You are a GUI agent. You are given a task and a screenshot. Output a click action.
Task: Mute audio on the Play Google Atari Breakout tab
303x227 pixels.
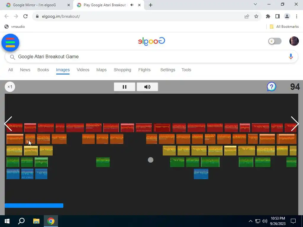[132, 5]
